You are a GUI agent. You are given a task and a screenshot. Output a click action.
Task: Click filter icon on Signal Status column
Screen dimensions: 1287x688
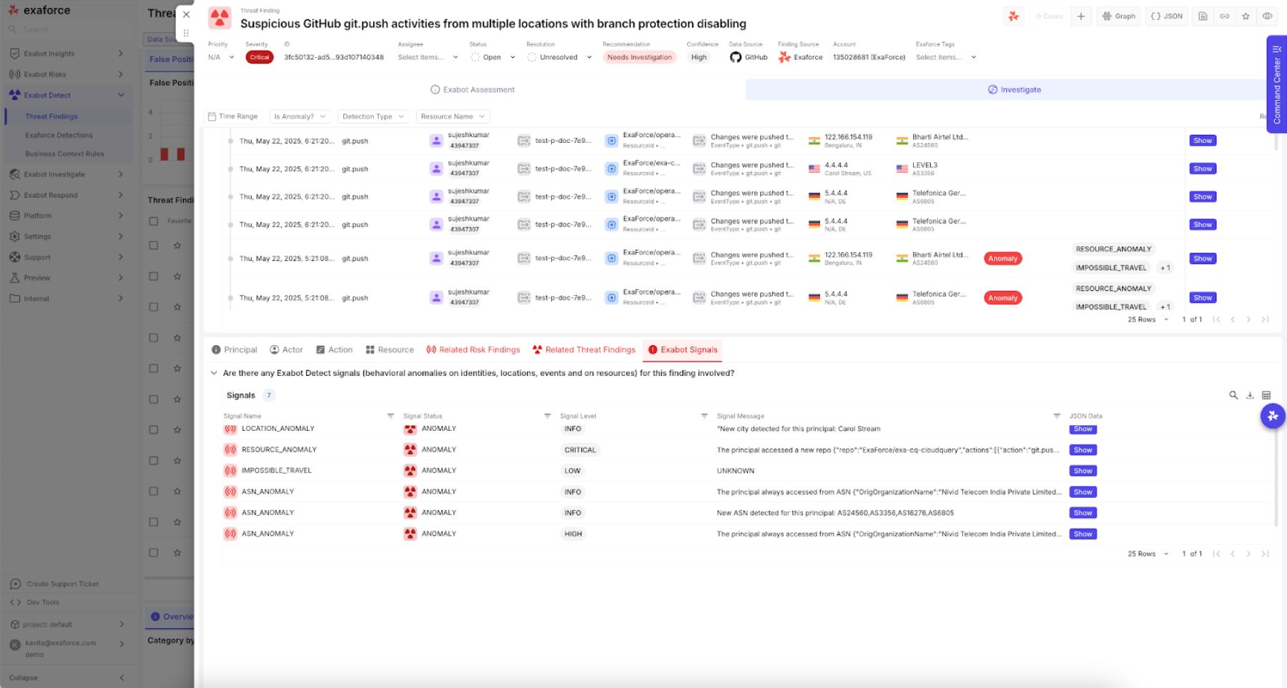point(547,416)
